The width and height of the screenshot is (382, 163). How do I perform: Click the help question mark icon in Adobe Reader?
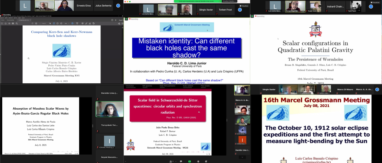click(112, 20)
